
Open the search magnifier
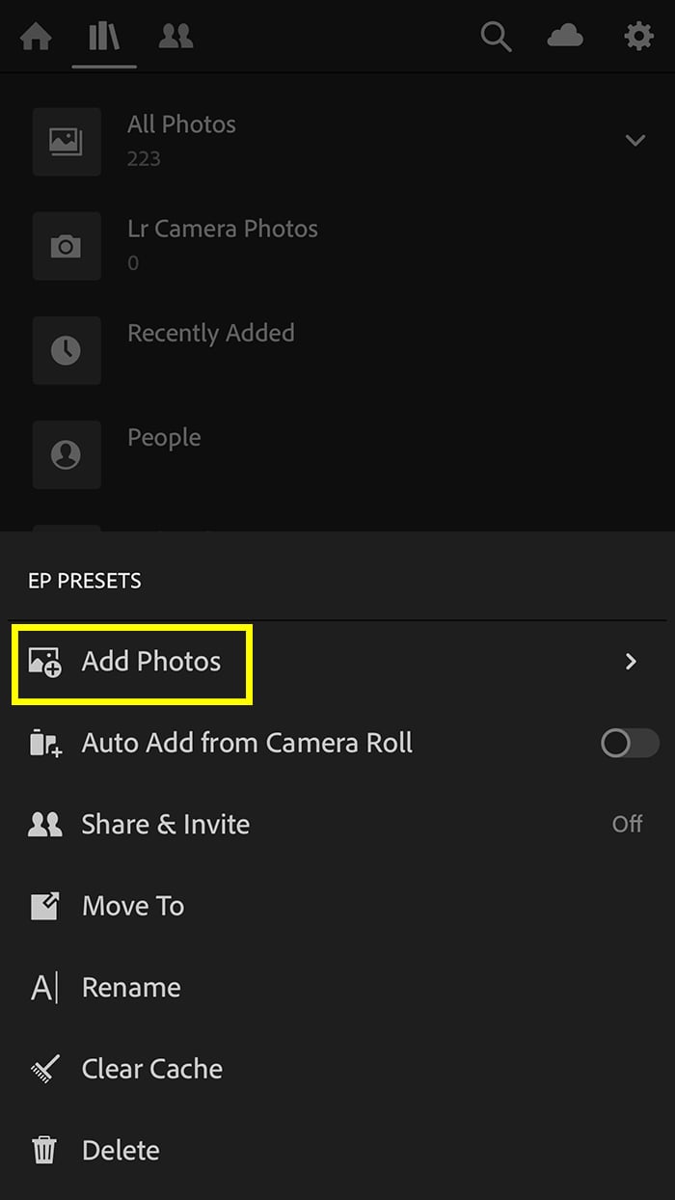(496, 37)
